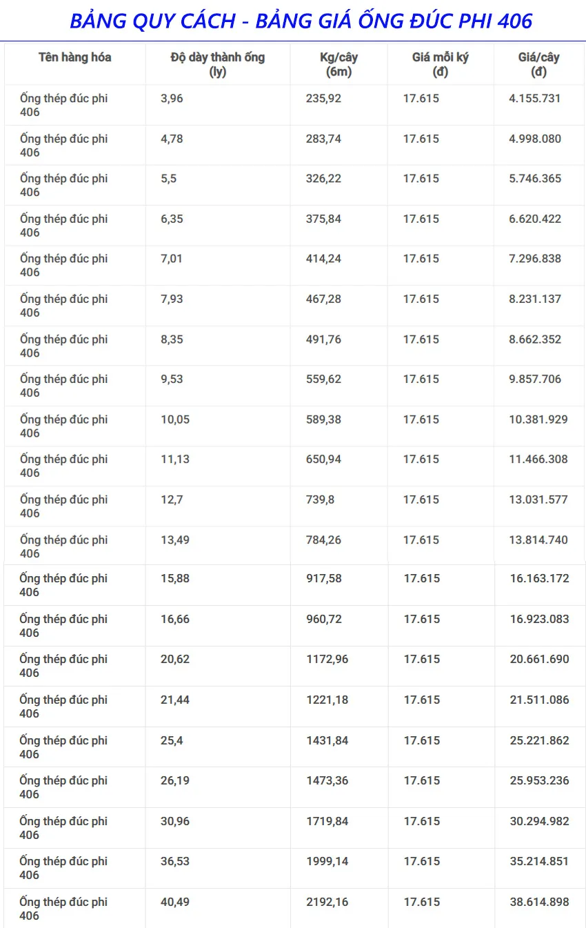Select weight value 283,74
Screen dimensions: 586x928
pos(323,139)
